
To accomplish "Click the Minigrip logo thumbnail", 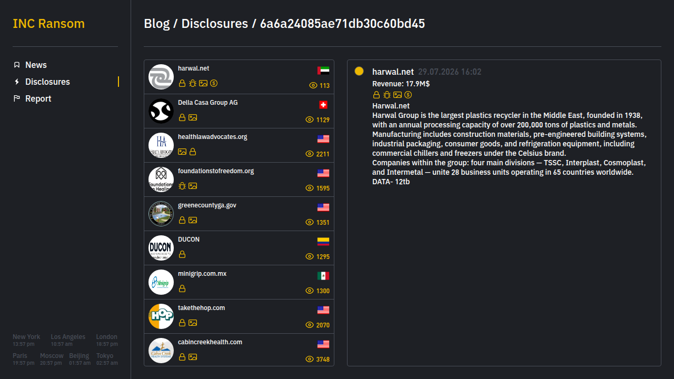I will click(x=161, y=282).
